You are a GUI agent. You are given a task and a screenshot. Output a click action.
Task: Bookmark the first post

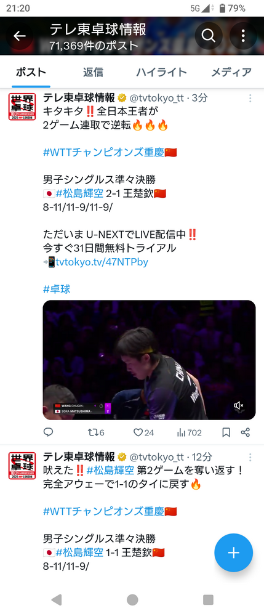pyautogui.click(x=226, y=432)
